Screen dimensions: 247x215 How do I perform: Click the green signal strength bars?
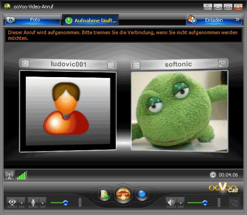click(22, 176)
